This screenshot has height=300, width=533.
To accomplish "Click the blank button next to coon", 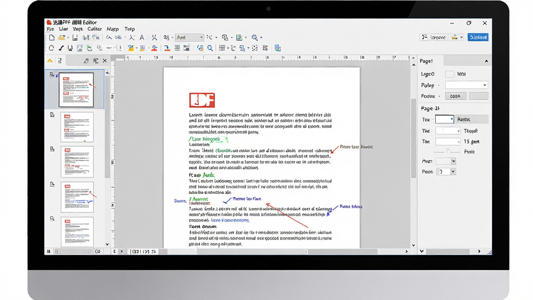I will [x=479, y=96].
